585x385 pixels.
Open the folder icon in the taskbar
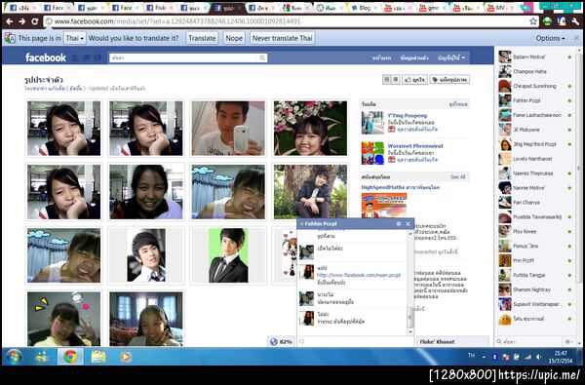(98, 357)
